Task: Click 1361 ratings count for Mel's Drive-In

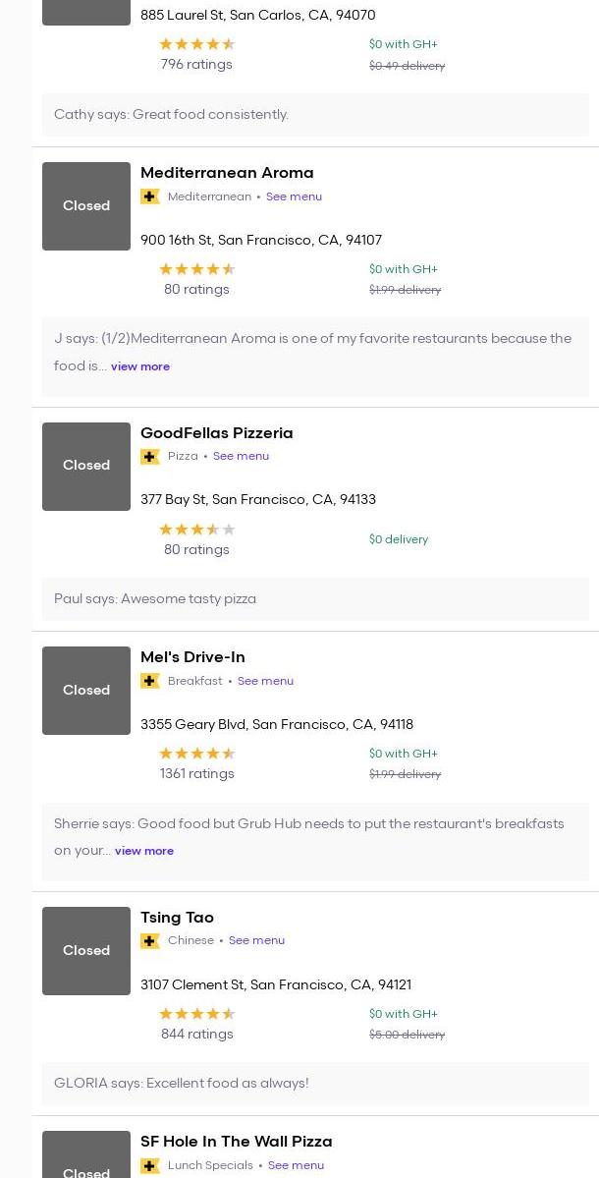Action: coord(196,774)
